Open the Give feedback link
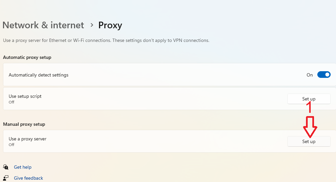The image size is (336, 182). pos(28,178)
